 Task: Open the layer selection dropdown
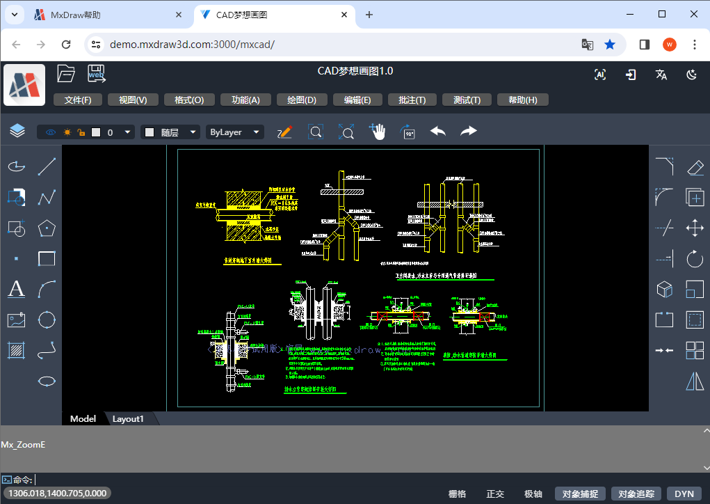pos(127,132)
